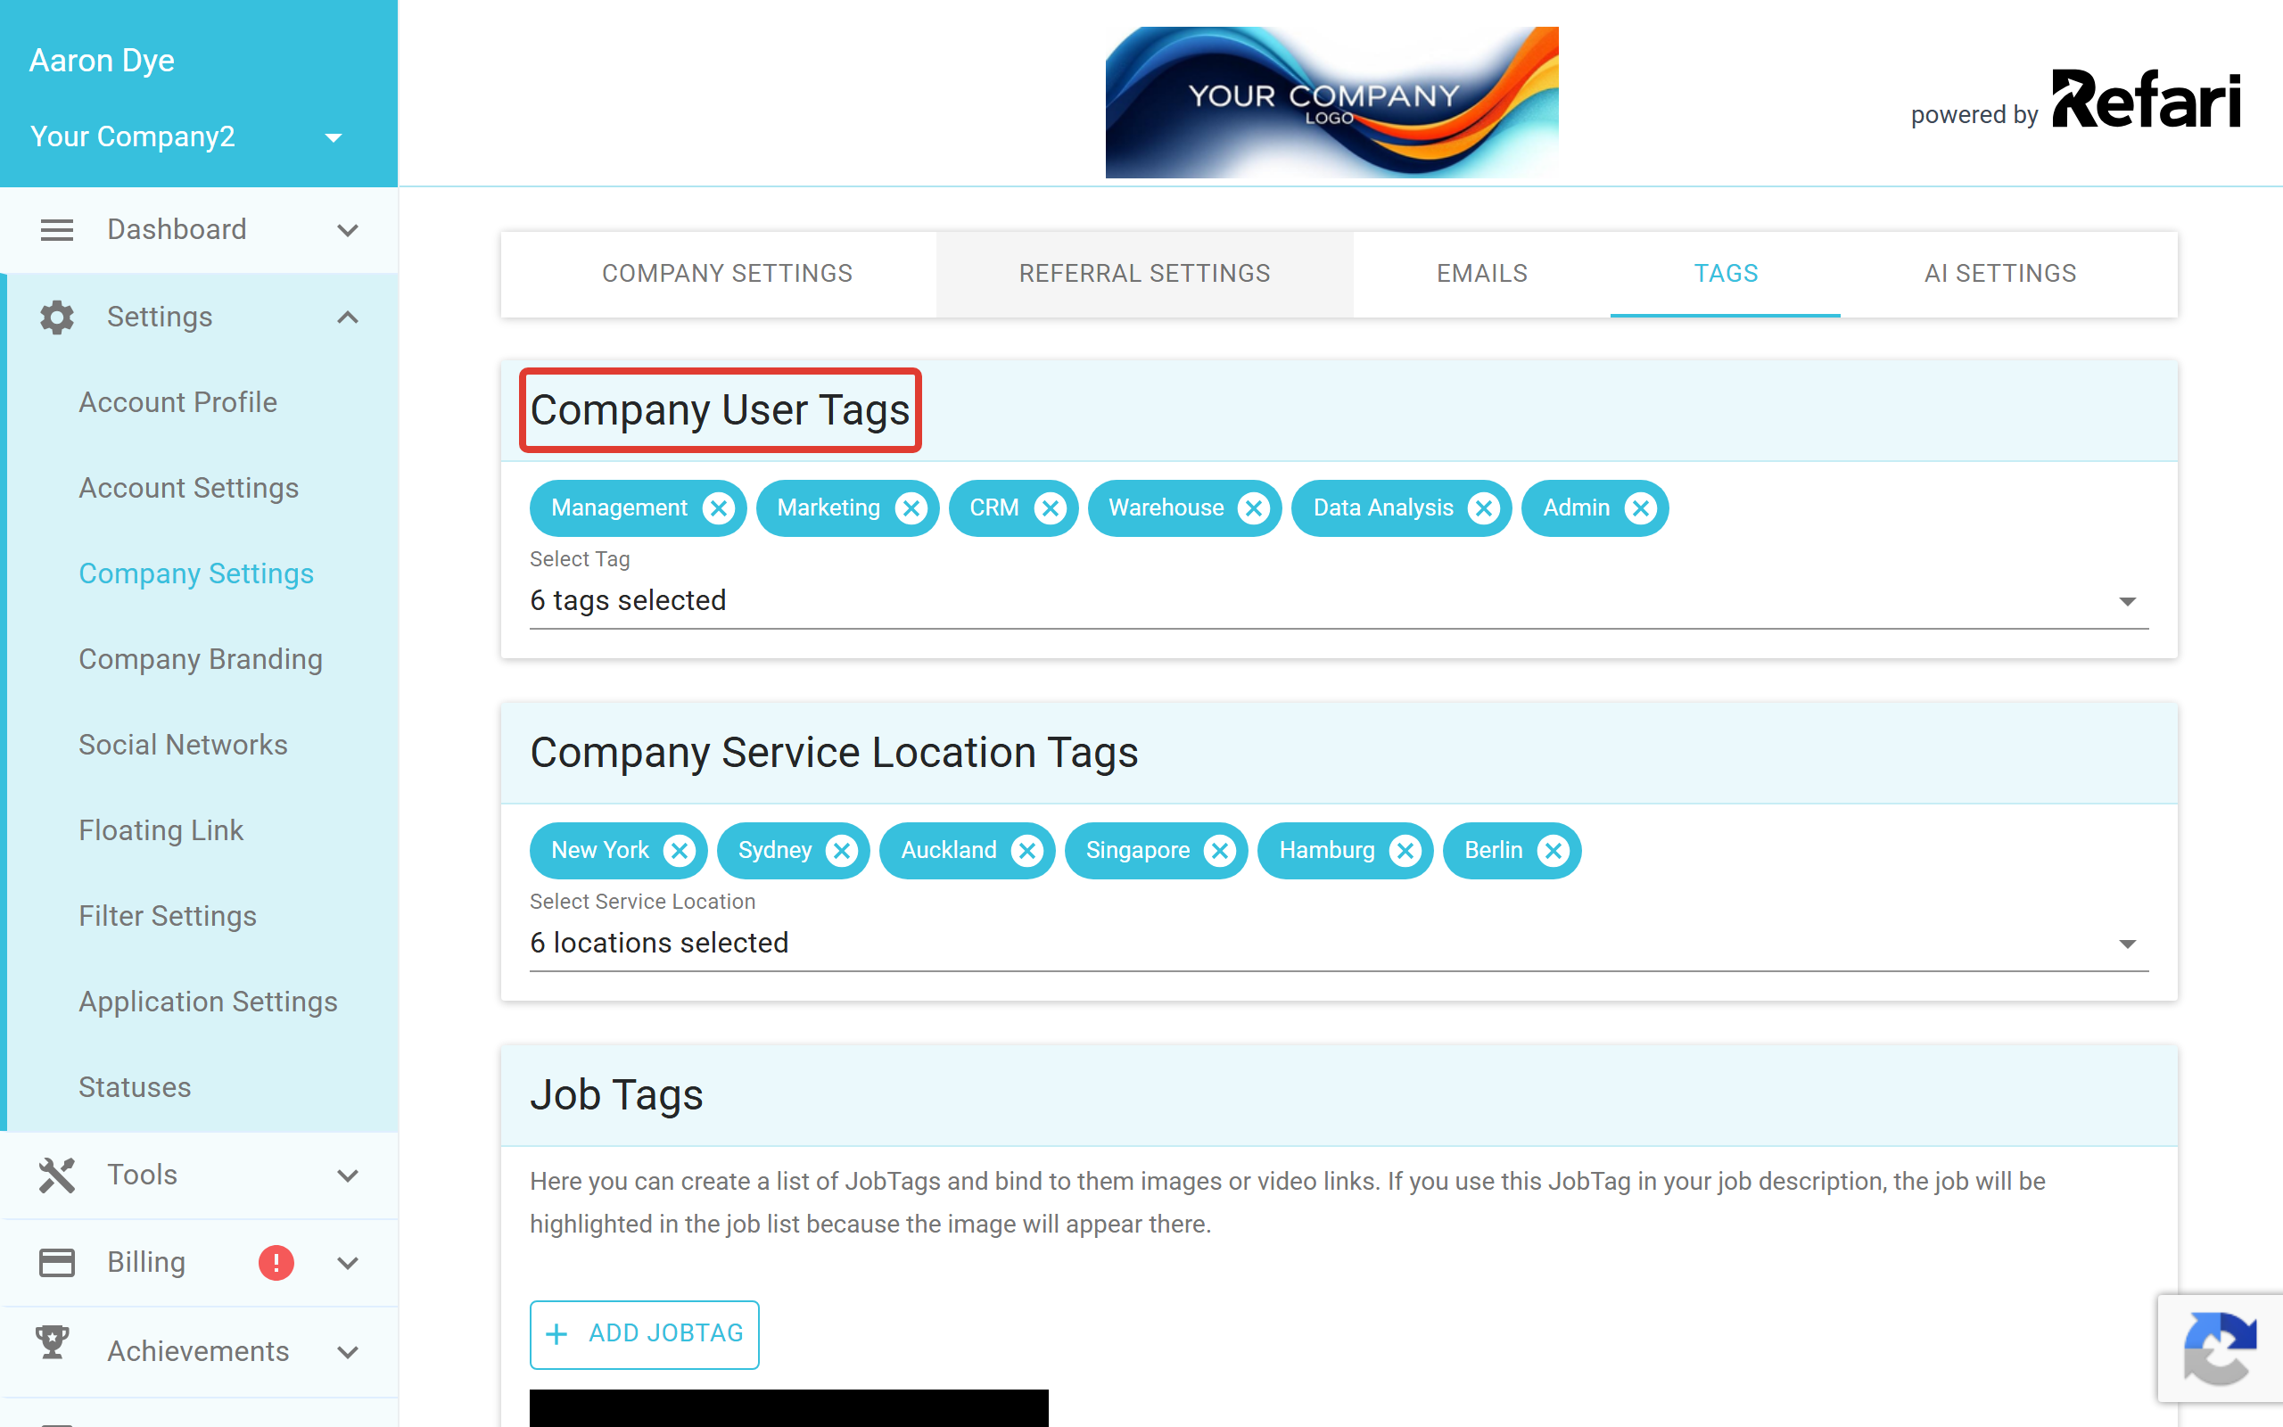Image resolution: width=2283 pixels, height=1427 pixels.
Task: Collapse the Settings menu section
Action: pyautogui.click(x=348, y=318)
